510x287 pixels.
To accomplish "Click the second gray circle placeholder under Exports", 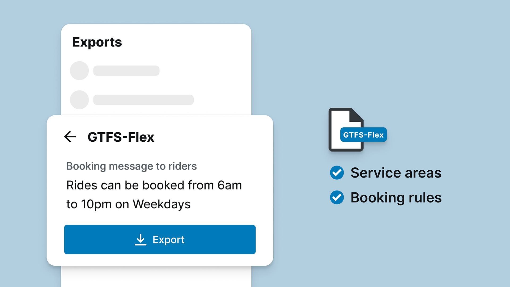I will point(79,100).
